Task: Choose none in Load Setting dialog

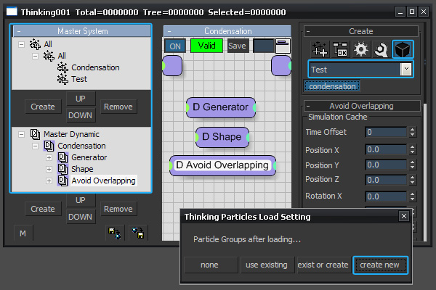Action: 210,265
